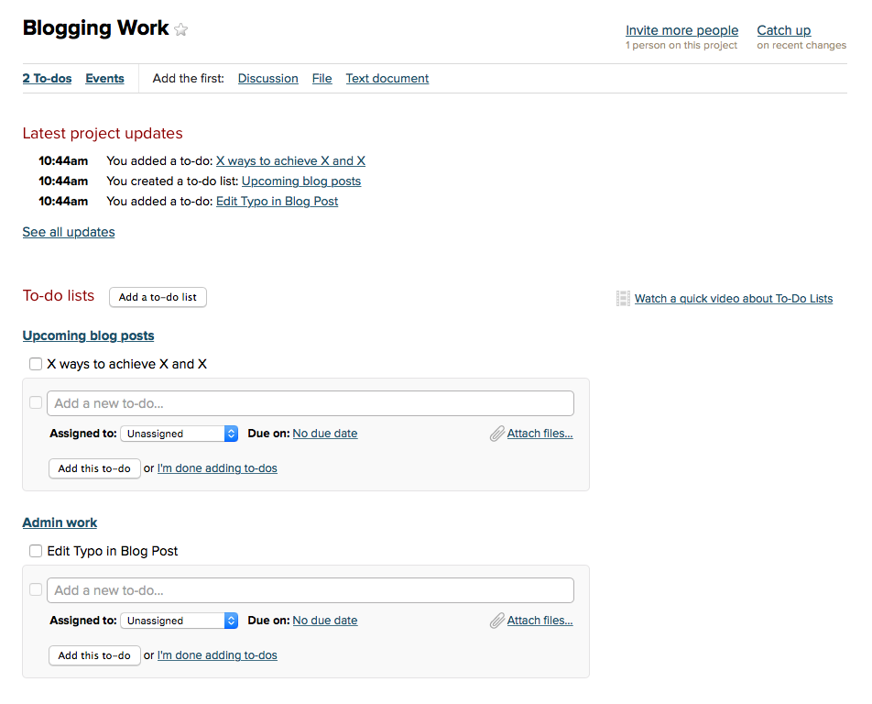
Task: Open Assigned to dropdown under Upcoming blog posts
Action: click(x=180, y=434)
